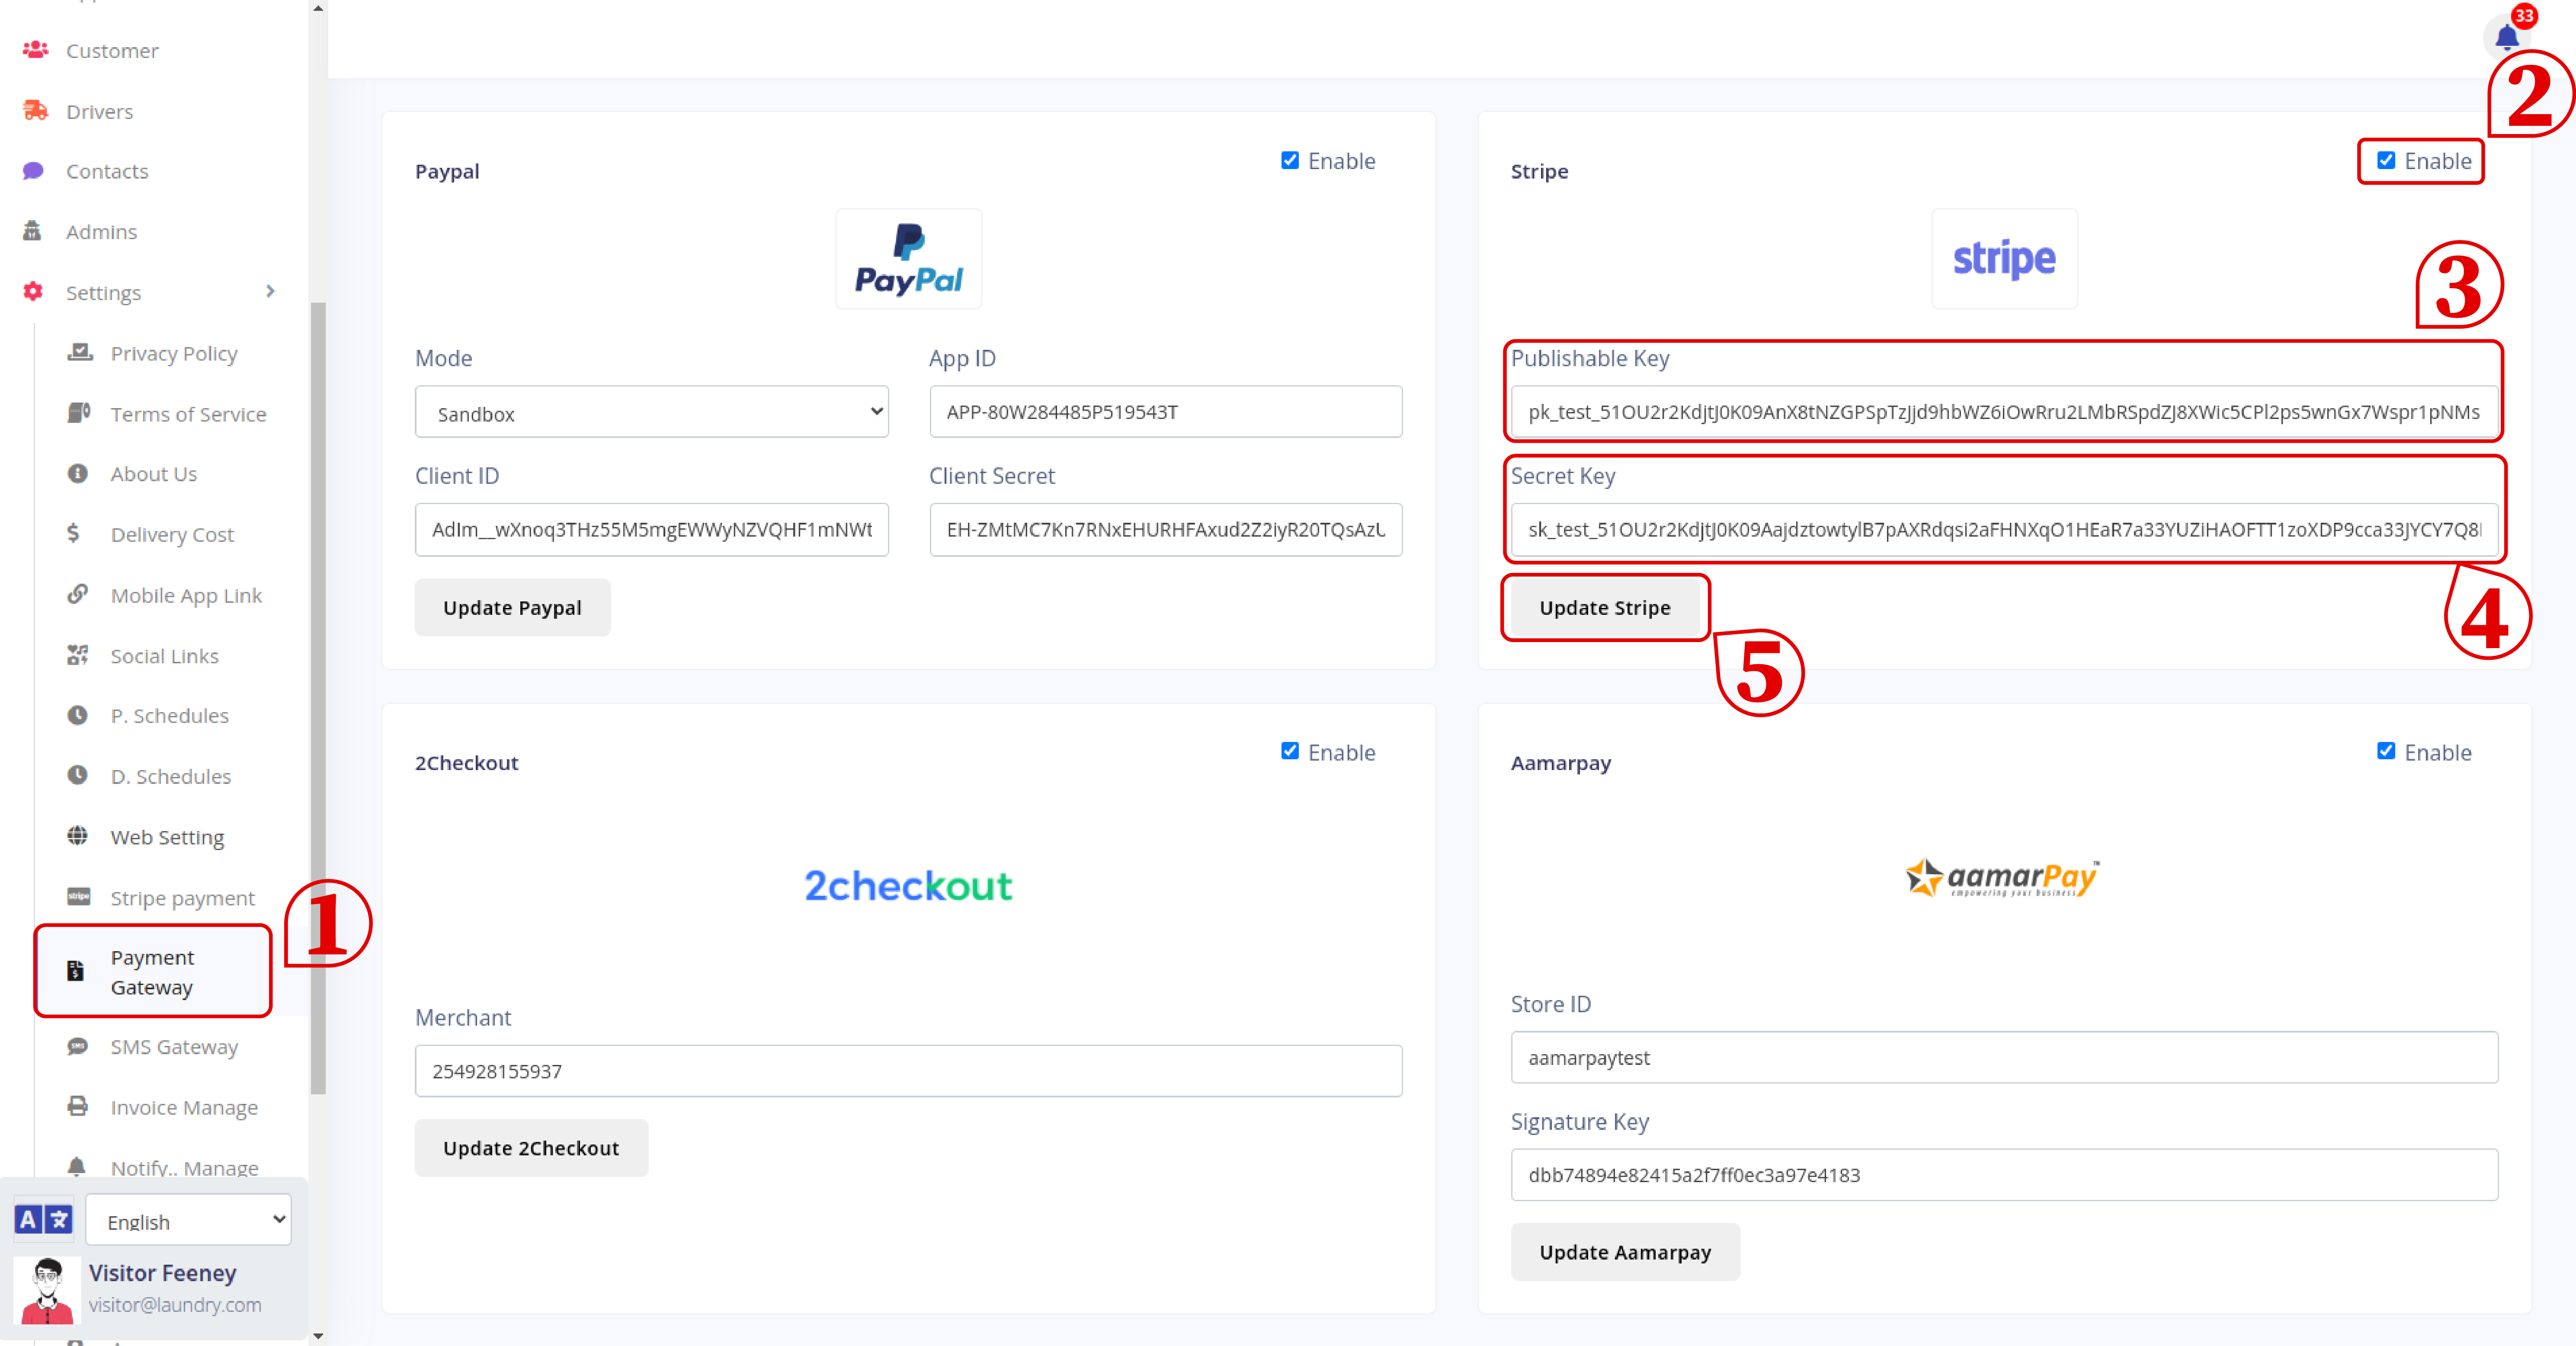Click the Mobile App Link chain icon
The height and width of the screenshot is (1346, 2576).
point(77,594)
